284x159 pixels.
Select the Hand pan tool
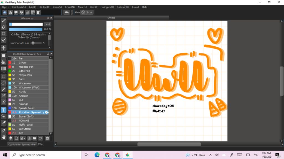click(3, 137)
